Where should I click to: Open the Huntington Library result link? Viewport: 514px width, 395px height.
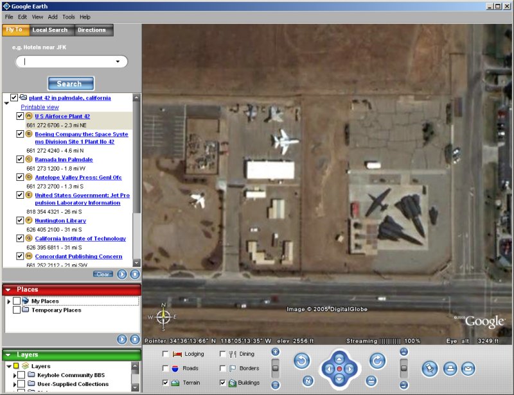[60, 221]
